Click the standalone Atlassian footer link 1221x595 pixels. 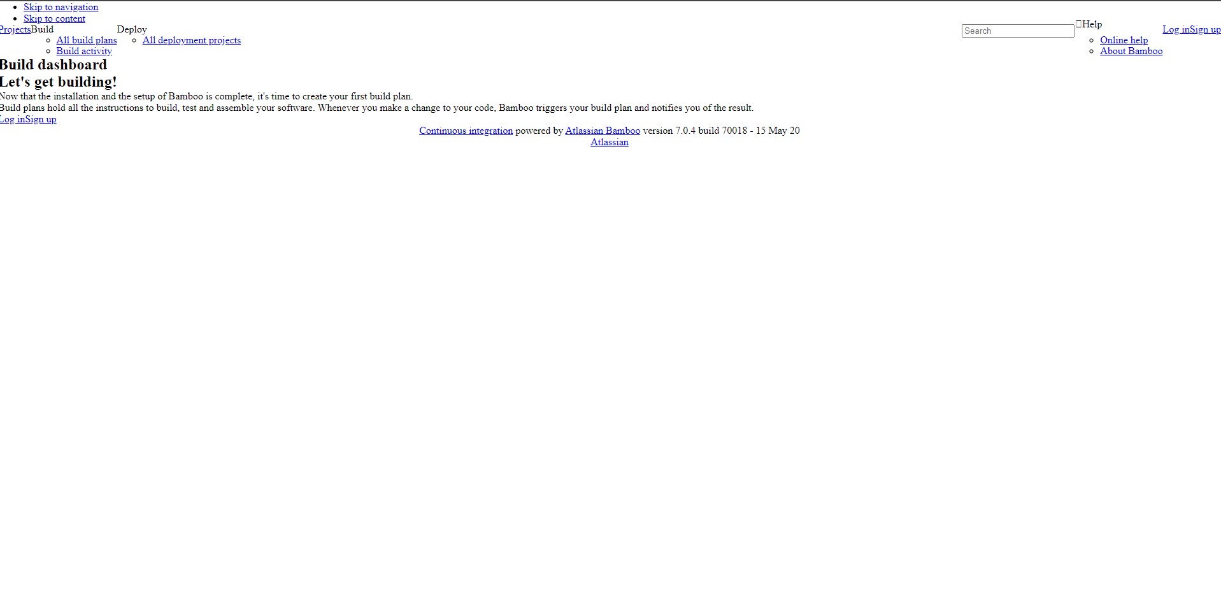pos(610,142)
